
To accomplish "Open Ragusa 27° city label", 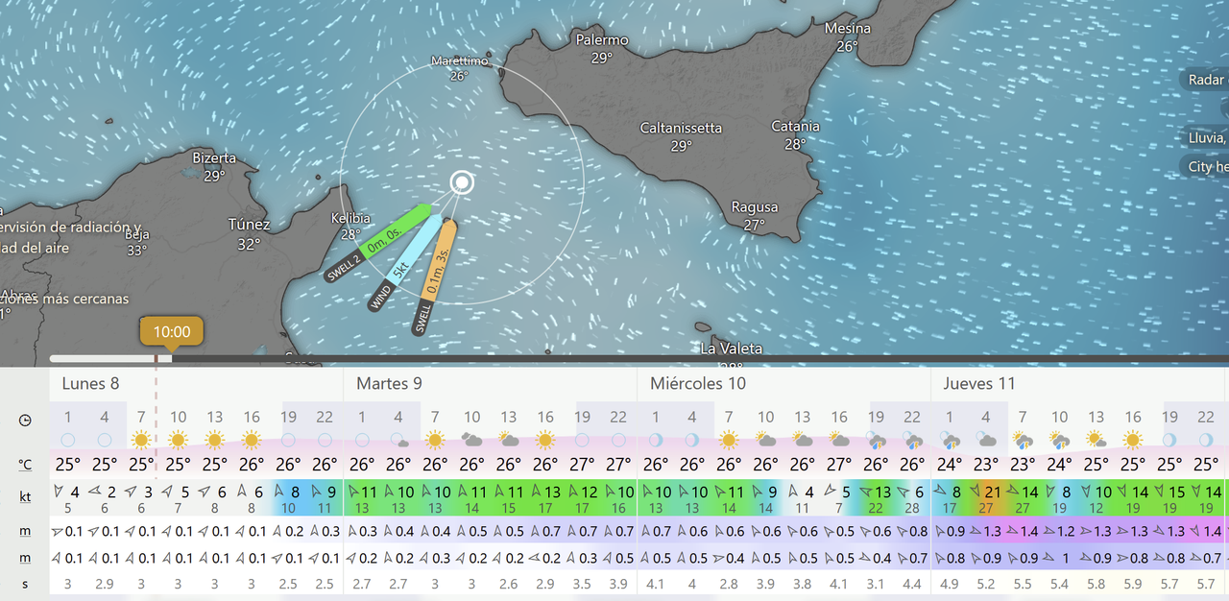I will [x=755, y=216].
